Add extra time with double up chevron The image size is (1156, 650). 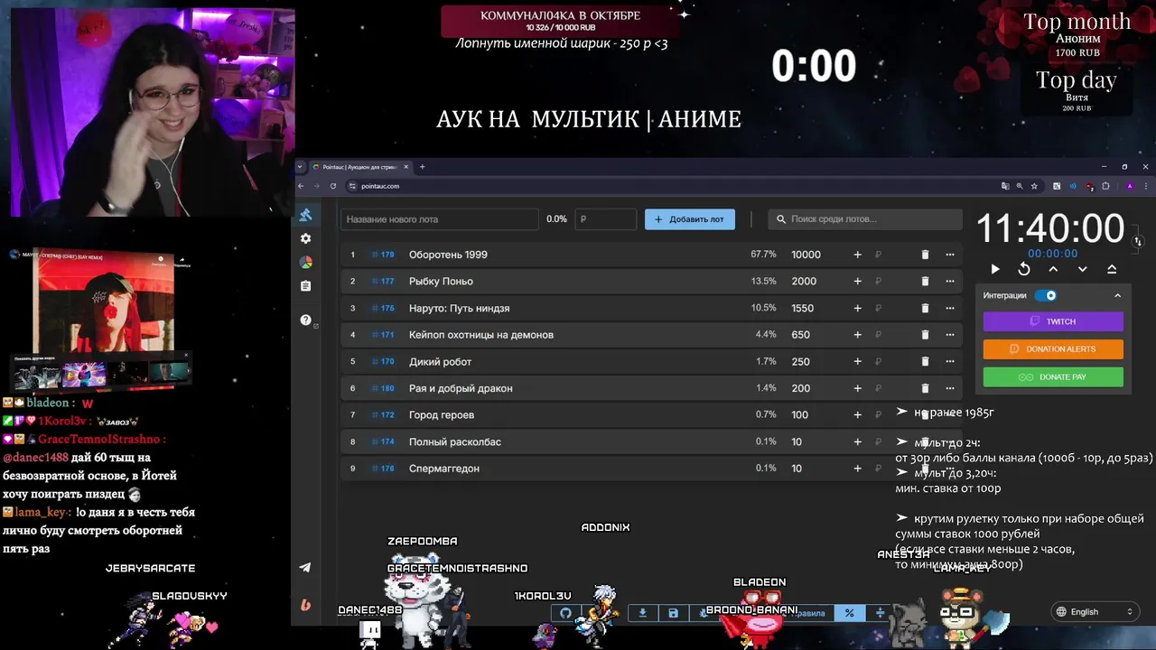pyautogui.click(x=1112, y=269)
